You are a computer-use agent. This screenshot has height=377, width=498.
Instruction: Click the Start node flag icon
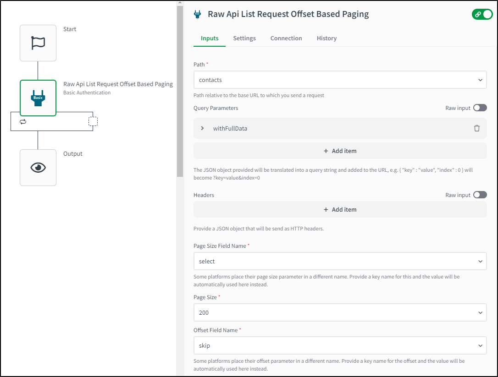tap(38, 43)
